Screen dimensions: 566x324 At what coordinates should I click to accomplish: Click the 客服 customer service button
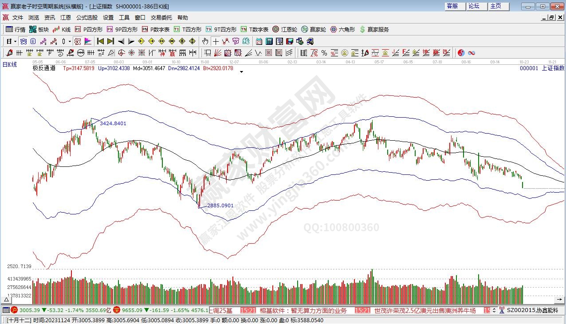[x=452, y=6]
